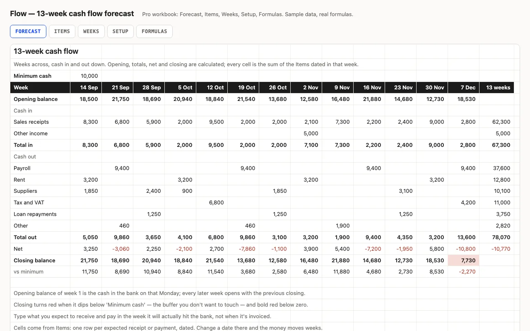The width and height of the screenshot is (530, 331).
Task: Click Suppliers 2,400 under 28 Sep
Action: coord(149,191)
